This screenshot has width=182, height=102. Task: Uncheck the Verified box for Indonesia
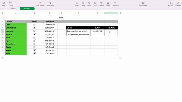(x=34, y=31)
